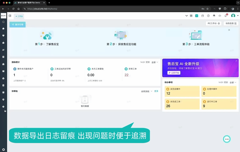Open the 处理中事件 card showing 0
This screenshot has height=152, width=240.
tap(219, 91)
